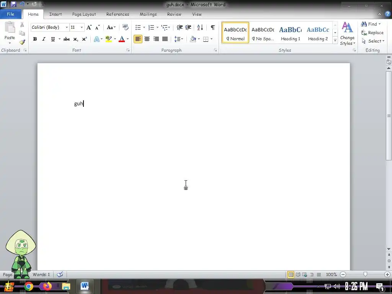Minimize the ribbon with caret
Viewport: 392px width, 294px height.
click(379, 14)
